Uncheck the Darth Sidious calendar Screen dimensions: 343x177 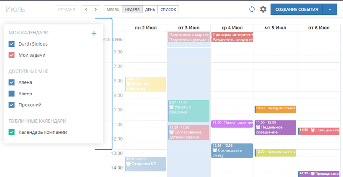(11, 44)
